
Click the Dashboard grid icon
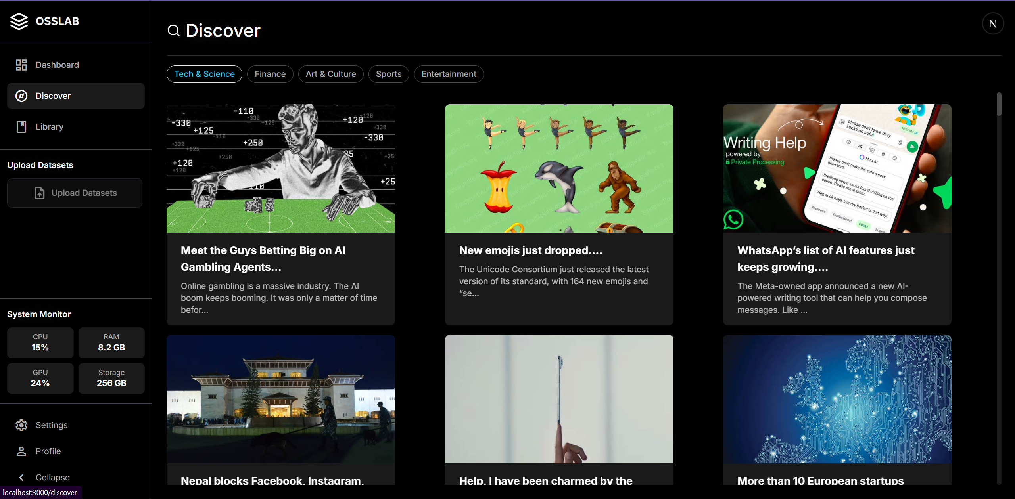[x=21, y=65]
